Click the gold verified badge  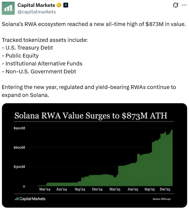point(59,5)
